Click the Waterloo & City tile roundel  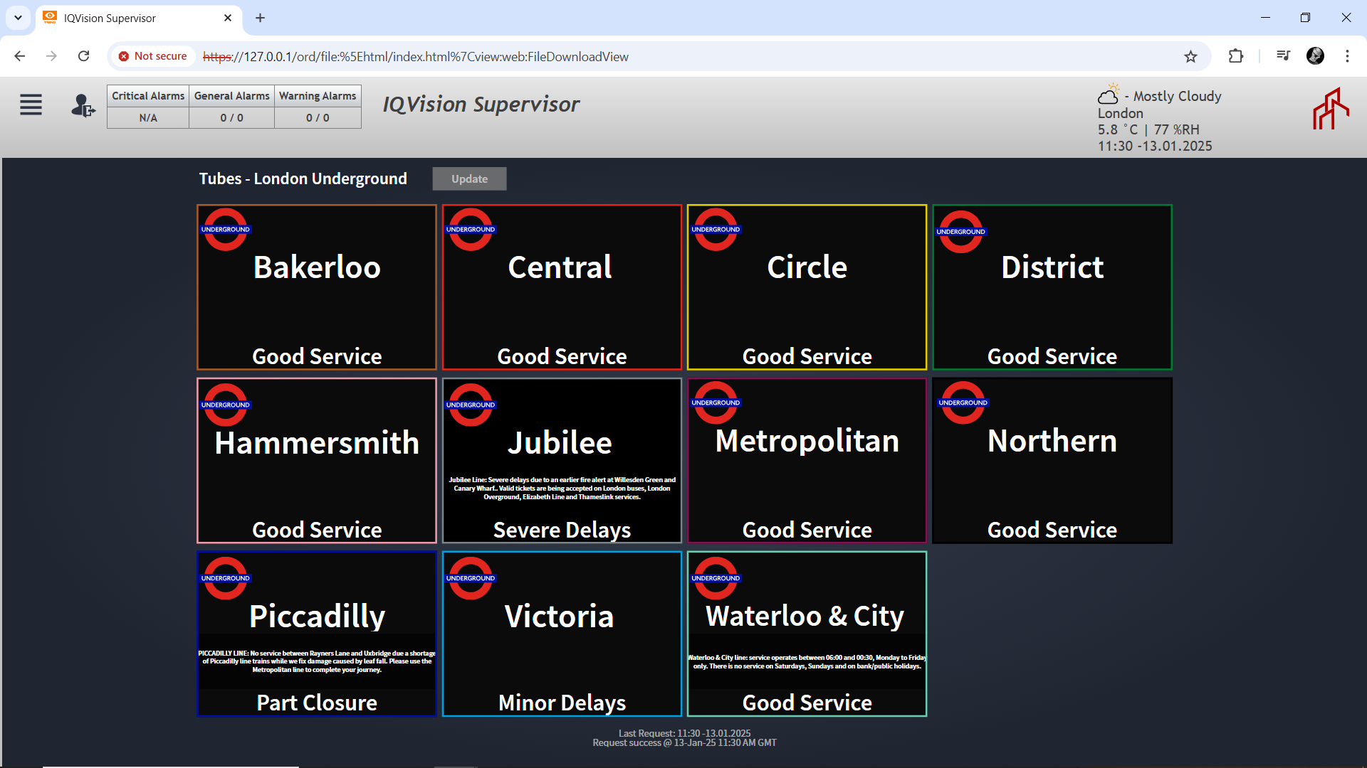(716, 578)
